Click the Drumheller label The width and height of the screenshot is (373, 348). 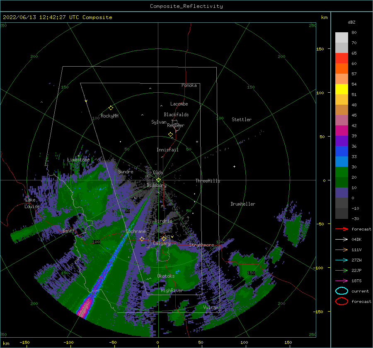(x=243, y=204)
